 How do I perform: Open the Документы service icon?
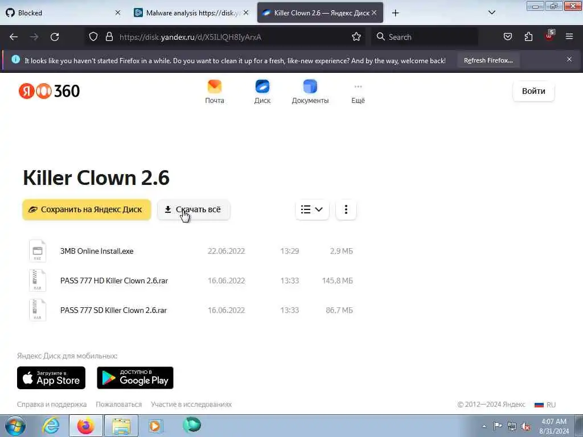coord(310,92)
